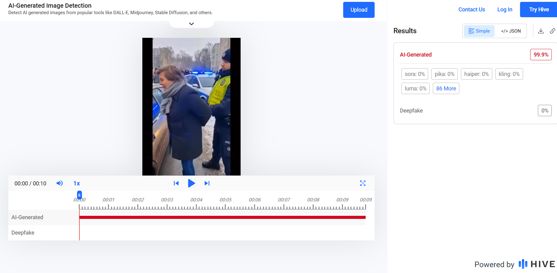
Task: Click the luma: 0% tag
Action: tap(415, 89)
